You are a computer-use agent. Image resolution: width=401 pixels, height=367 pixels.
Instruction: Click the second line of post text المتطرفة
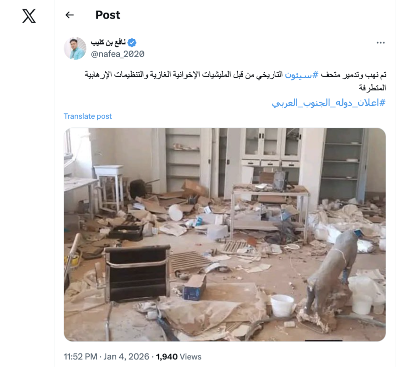372,88
